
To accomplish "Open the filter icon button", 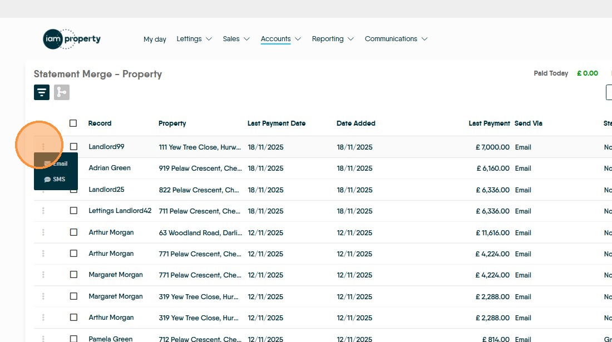I will click(x=42, y=92).
